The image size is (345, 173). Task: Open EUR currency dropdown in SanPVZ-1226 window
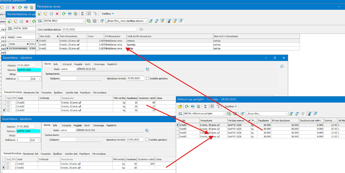tap(39, 140)
